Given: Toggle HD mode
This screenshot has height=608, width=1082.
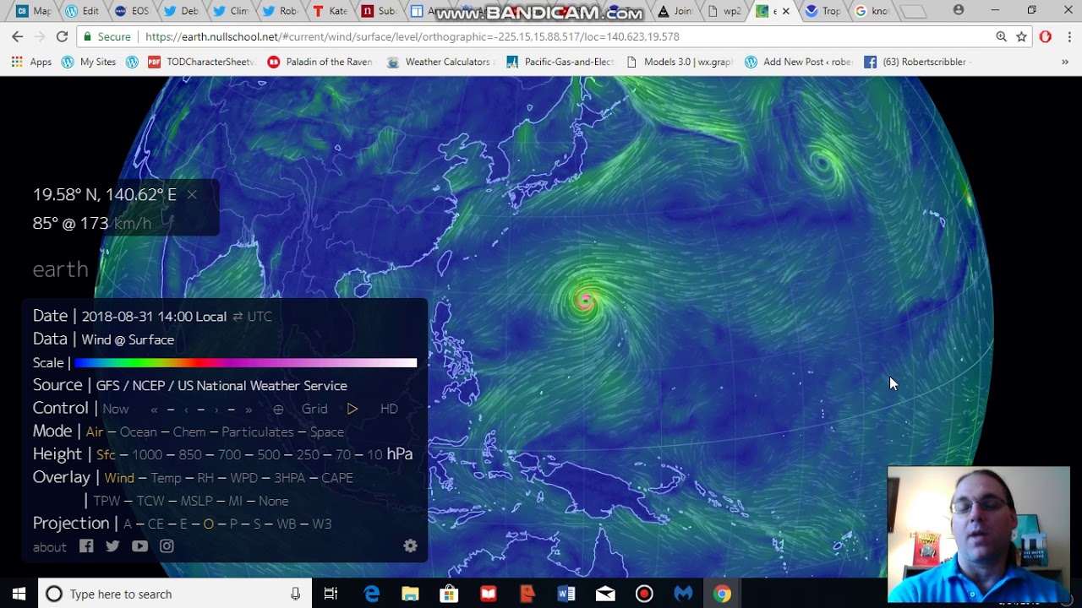Looking at the screenshot, I should [x=389, y=409].
